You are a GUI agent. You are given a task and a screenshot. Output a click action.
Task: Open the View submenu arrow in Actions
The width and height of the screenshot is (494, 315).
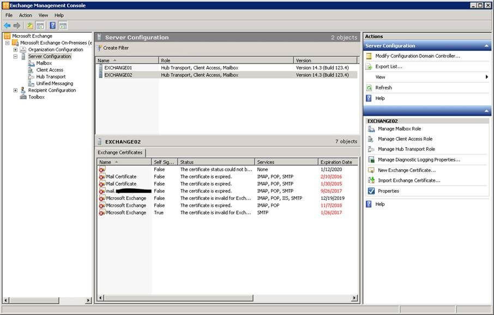[x=487, y=77]
